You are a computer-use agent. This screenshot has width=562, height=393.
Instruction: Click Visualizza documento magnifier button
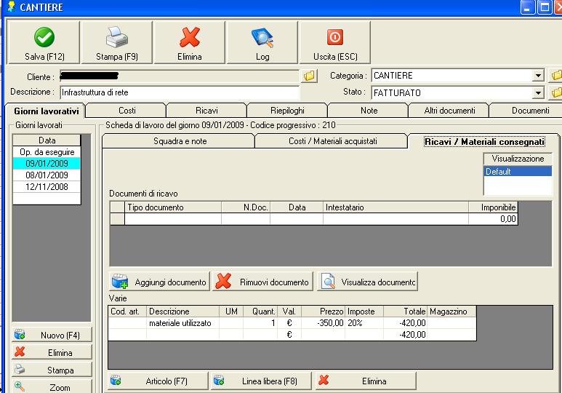coord(368,282)
